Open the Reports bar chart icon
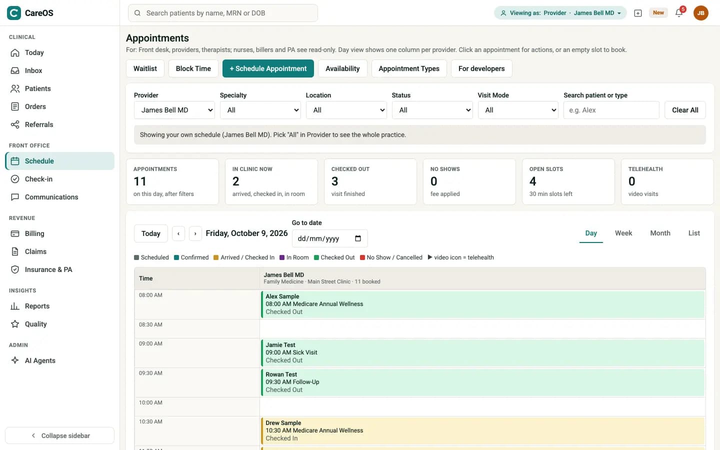This screenshot has height=450, width=720. tap(15, 306)
